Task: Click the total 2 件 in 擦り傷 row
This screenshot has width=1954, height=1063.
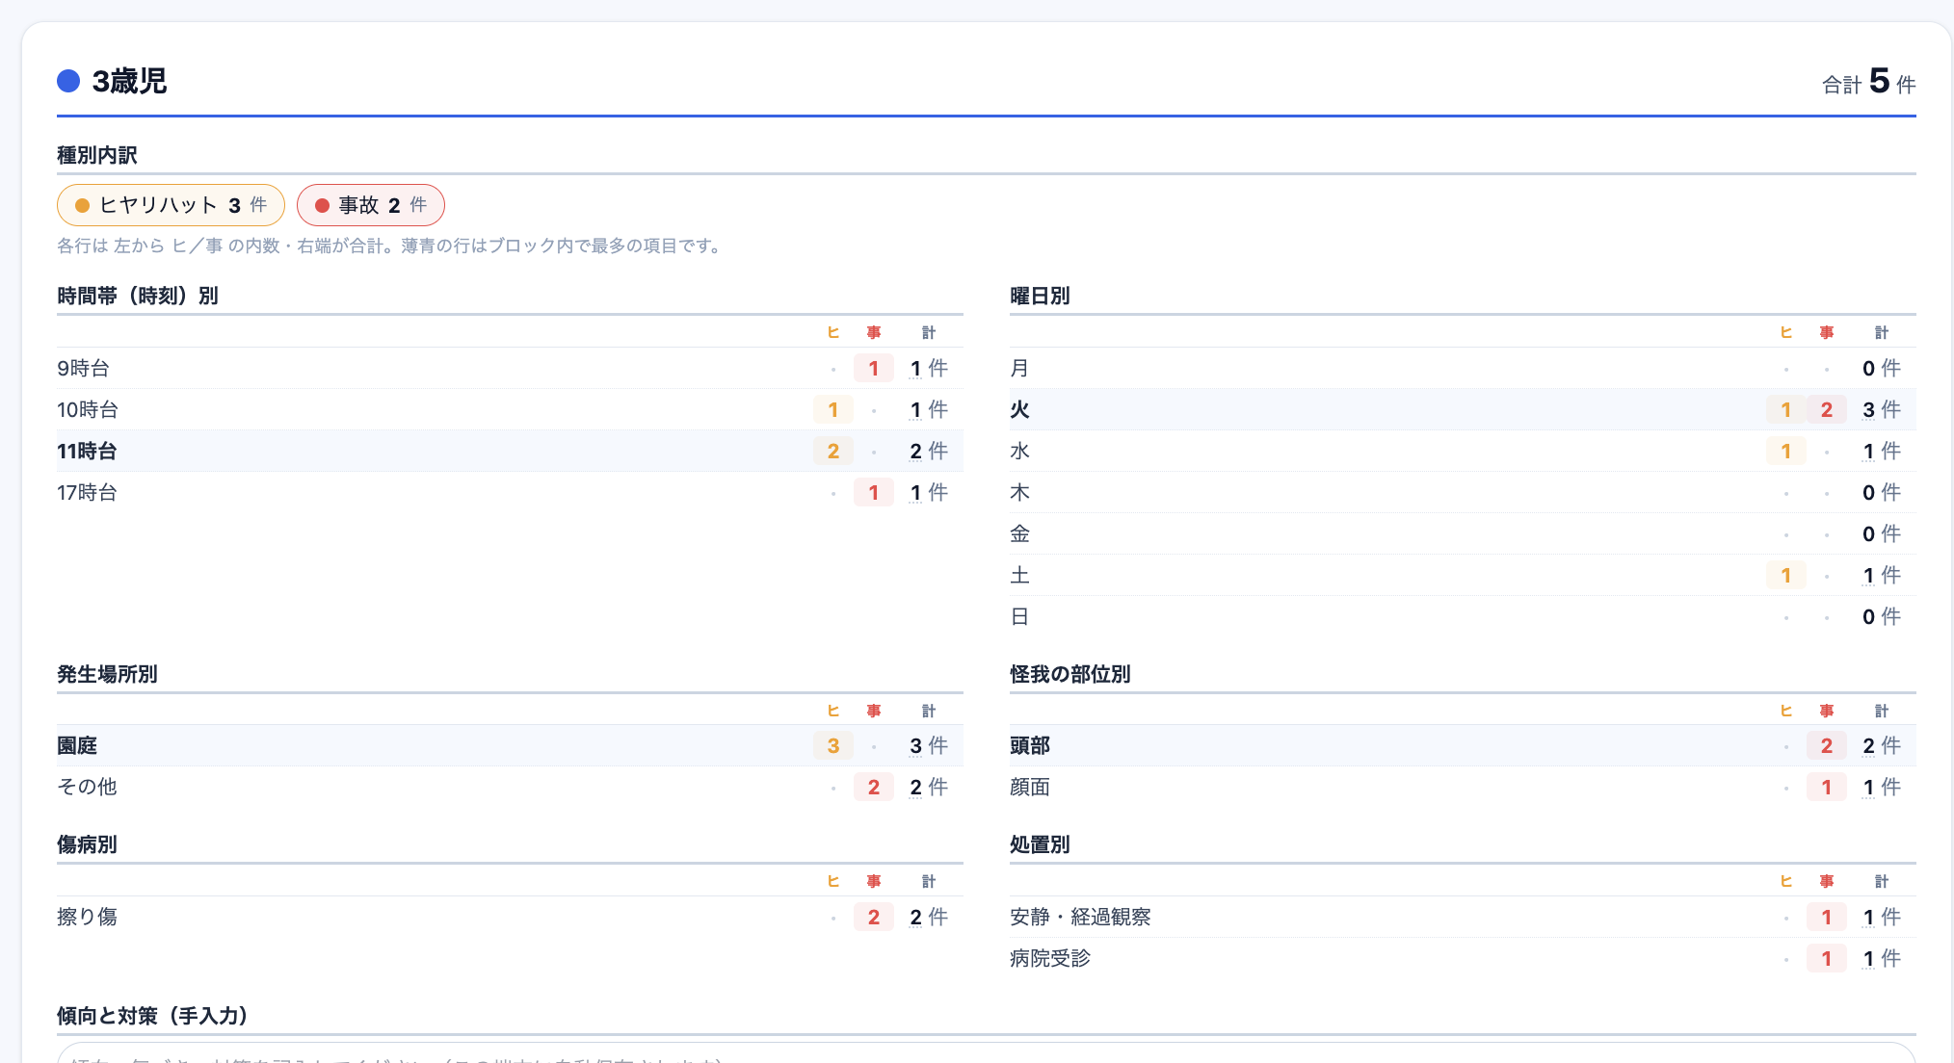Action: [x=929, y=917]
